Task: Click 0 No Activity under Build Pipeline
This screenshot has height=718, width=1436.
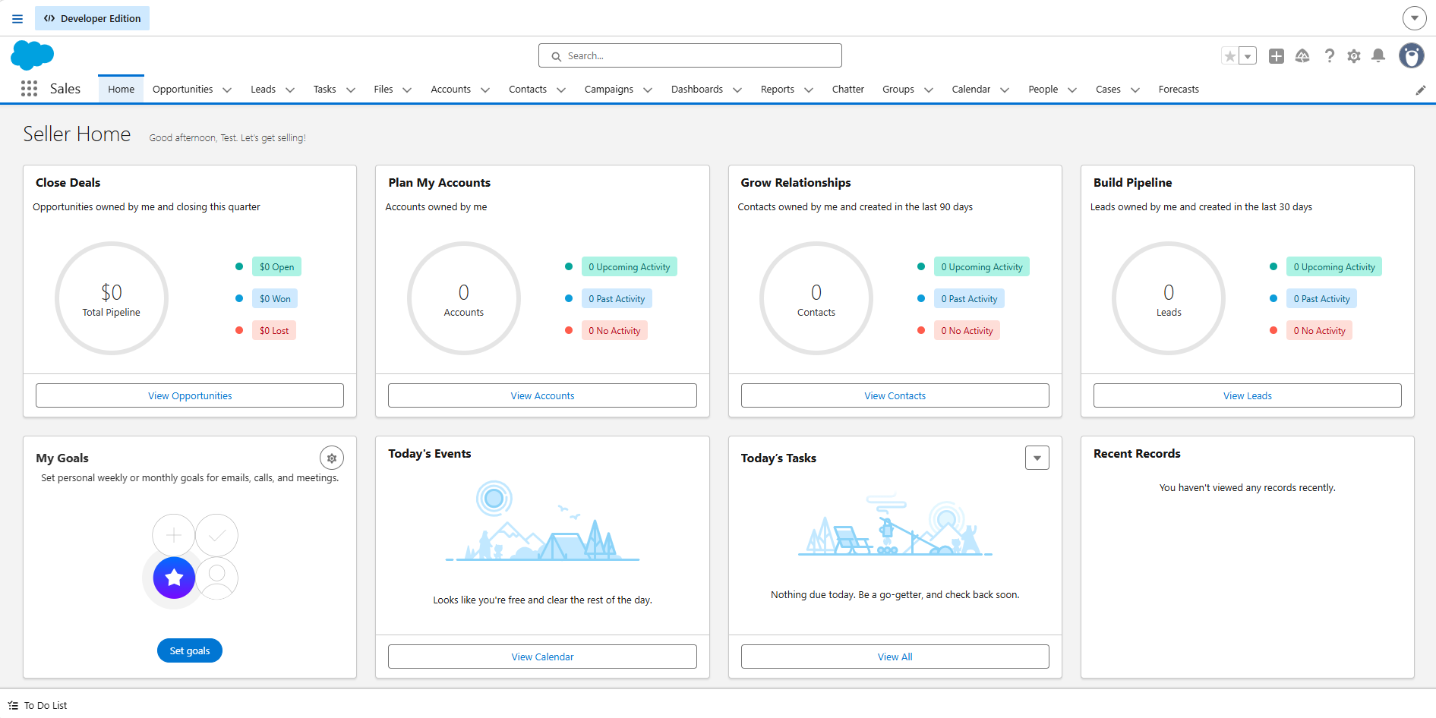Action: point(1319,330)
